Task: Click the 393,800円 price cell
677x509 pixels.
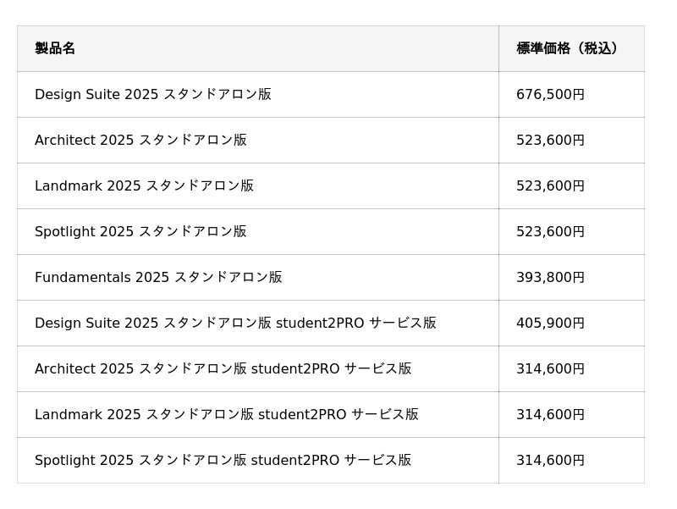Action: pos(550,278)
